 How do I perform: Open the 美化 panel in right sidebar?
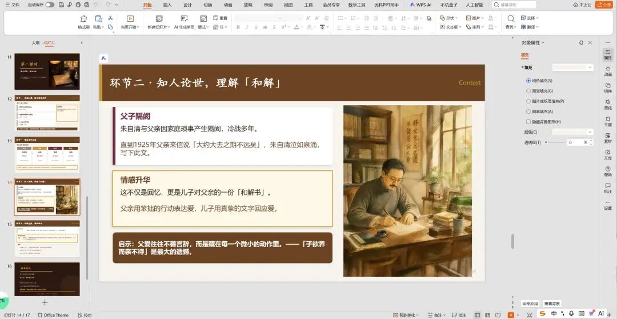pyautogui.click(x=608, y=105)
